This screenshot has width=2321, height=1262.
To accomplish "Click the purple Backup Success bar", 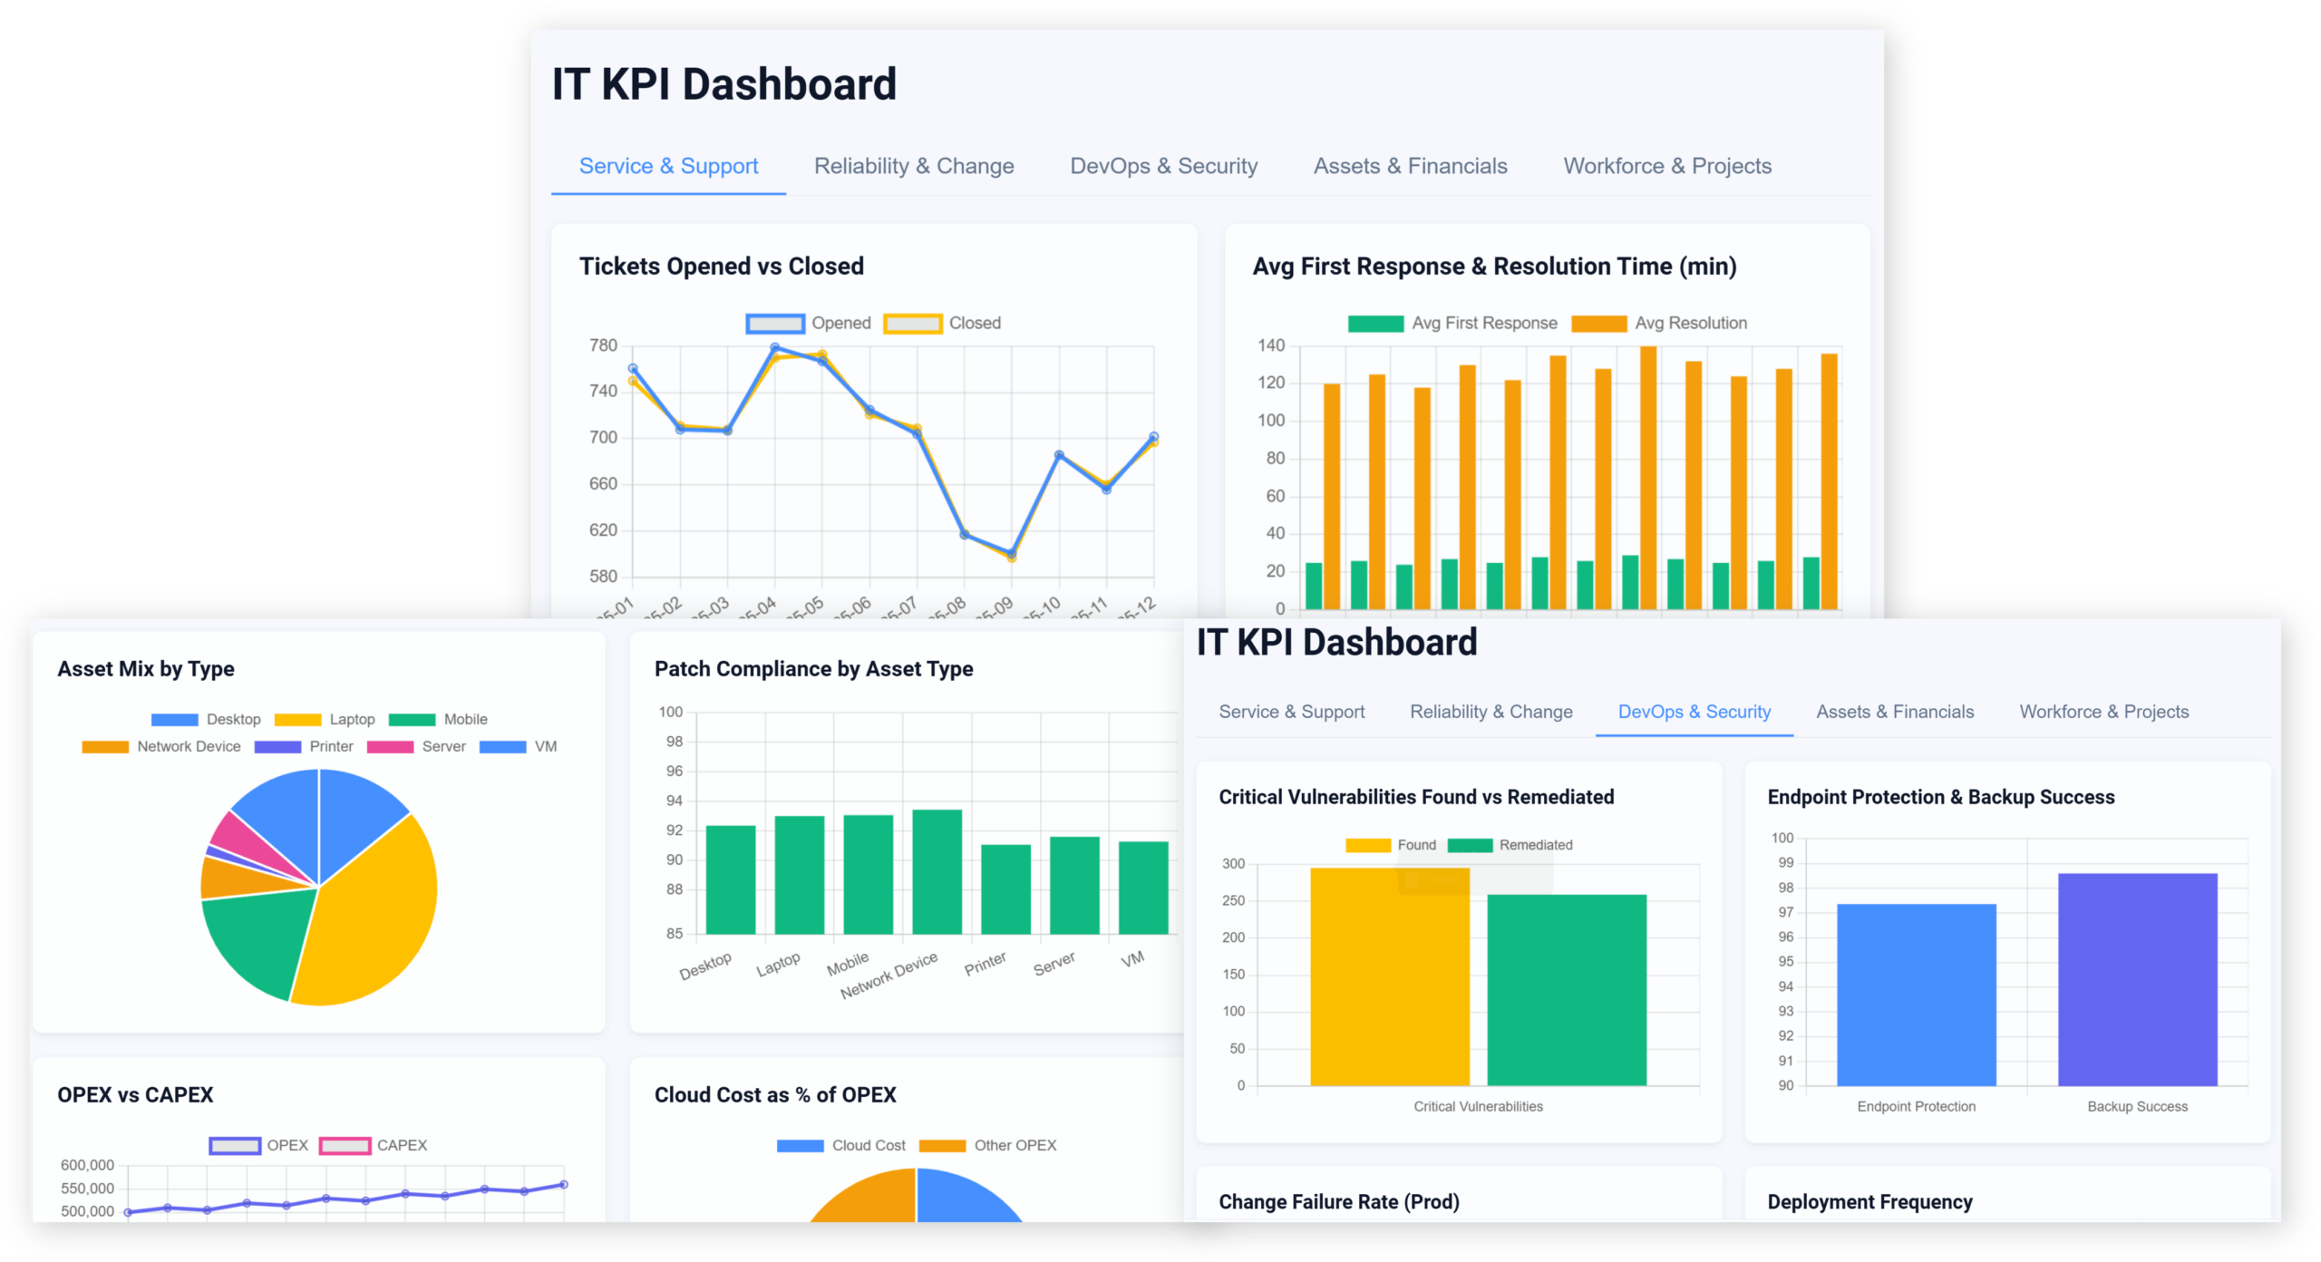I will click(2137, 979).
